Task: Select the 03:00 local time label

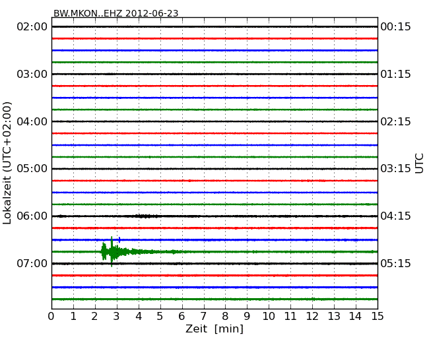Action: [32, 74]
